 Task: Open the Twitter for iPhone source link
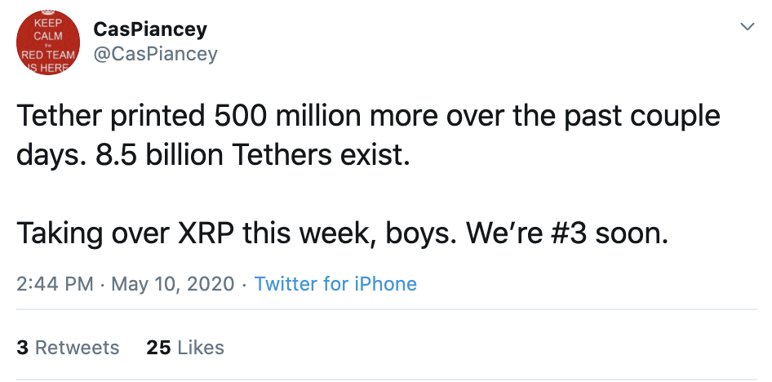[335, 284]
